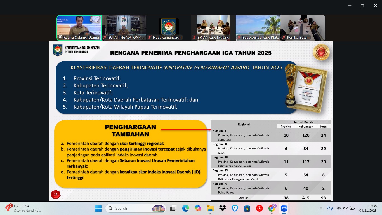The width and height of the screenshot is (382, 215).
Task: Open Zoom app in the taskbar
Action: click(284, 208)
